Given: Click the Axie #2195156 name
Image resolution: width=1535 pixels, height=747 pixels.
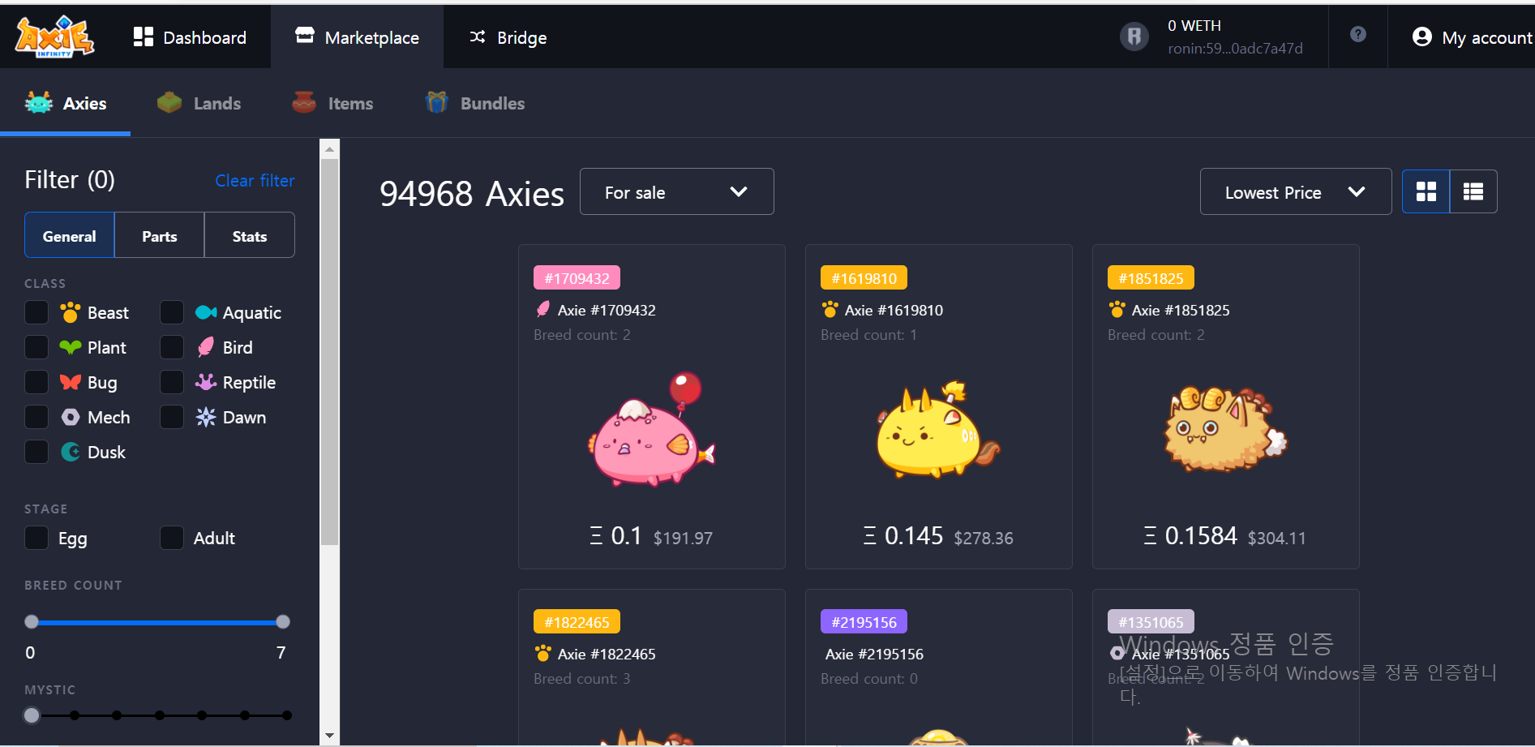Looking at the screenshot, I should pos(874,654).
